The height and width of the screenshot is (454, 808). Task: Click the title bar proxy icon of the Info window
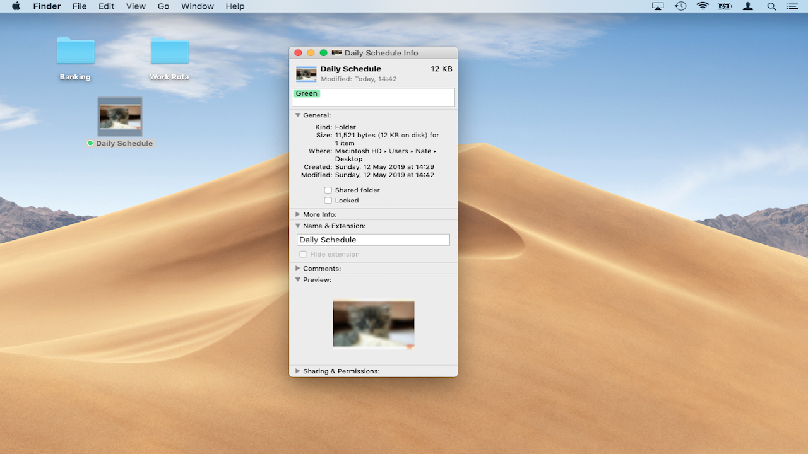click(337, 53)
